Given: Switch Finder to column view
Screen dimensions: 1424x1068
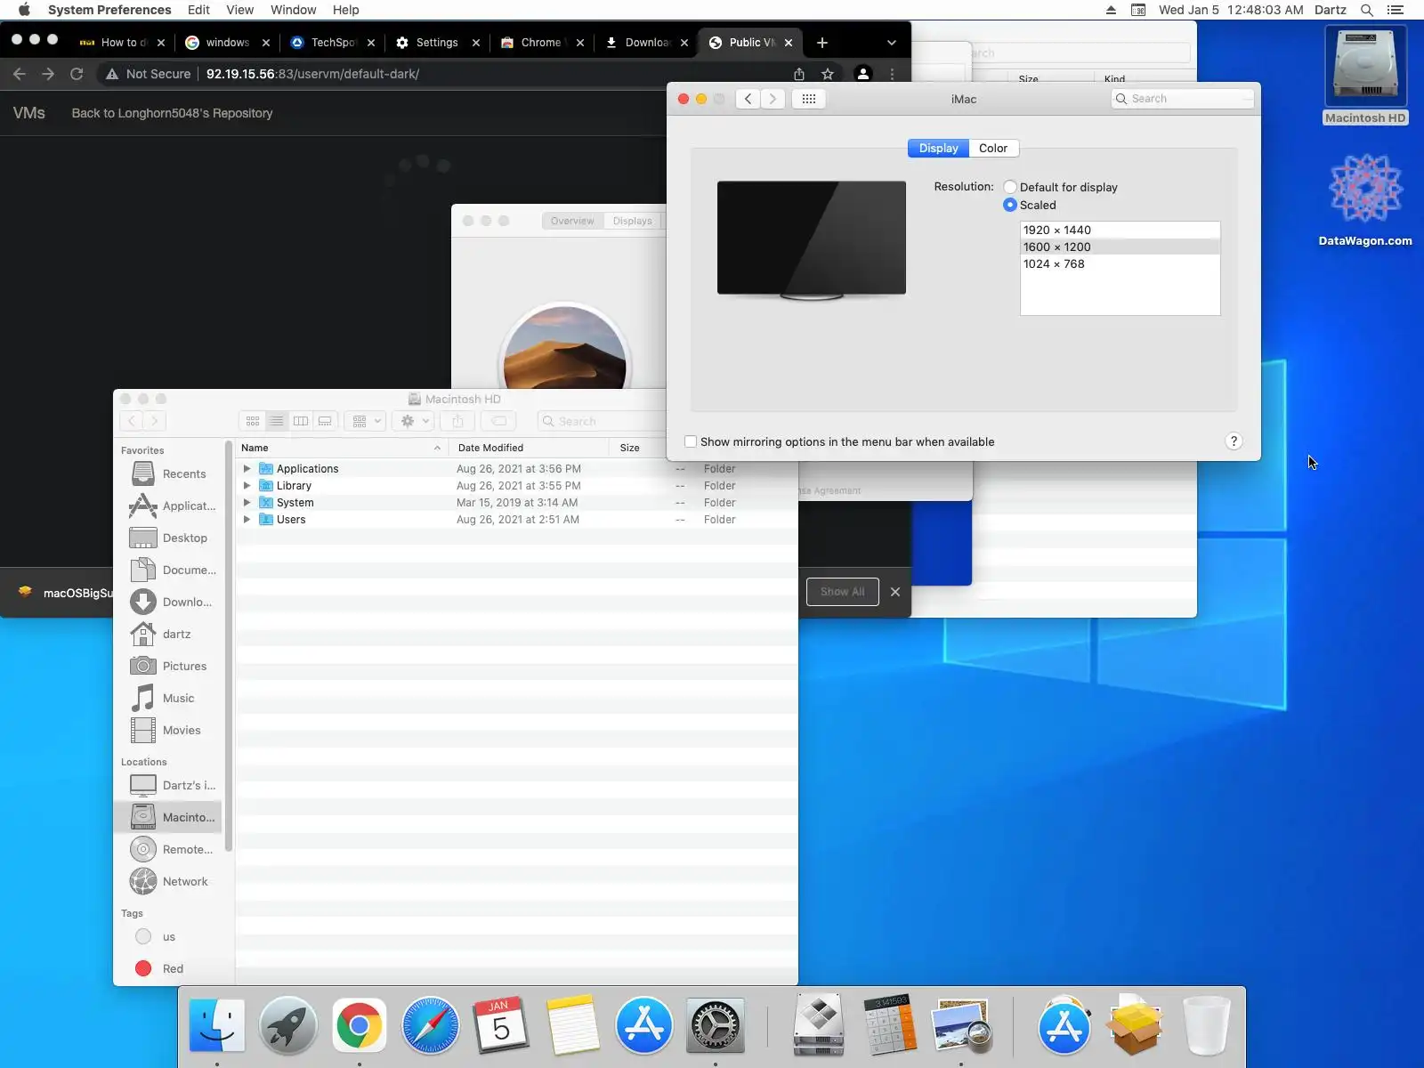Looking at the screenshot, I should pyautogui.click(x=301, y=421).
